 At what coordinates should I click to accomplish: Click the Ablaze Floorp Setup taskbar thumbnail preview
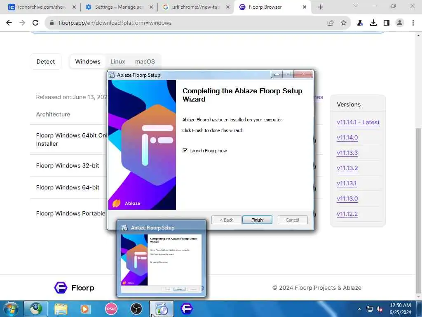point(161,258)
